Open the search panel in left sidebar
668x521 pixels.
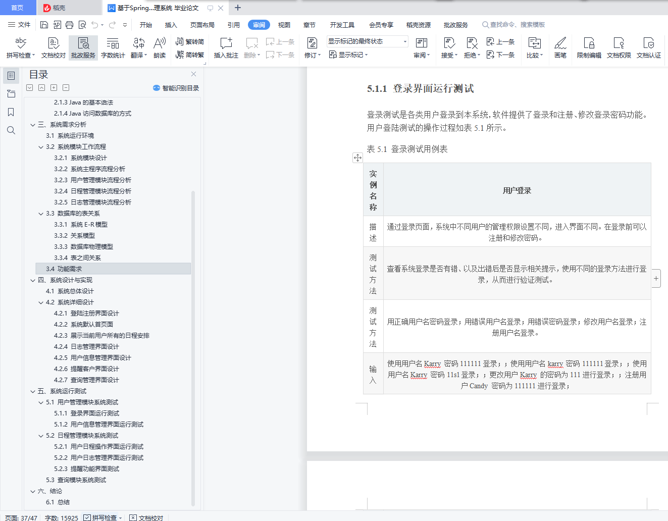(11, 130)
